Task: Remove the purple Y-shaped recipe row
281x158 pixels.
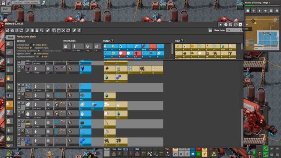Action: [x=23, y=68]
